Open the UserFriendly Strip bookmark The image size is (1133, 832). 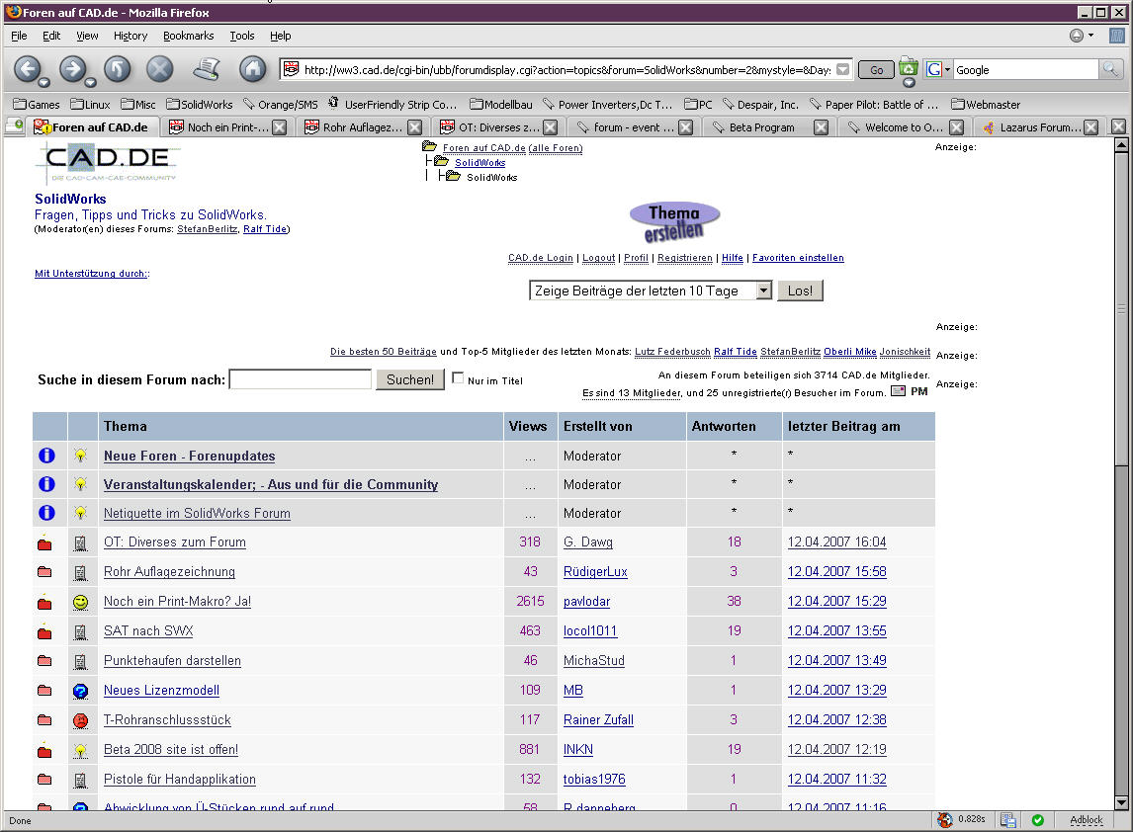[392, 105]
